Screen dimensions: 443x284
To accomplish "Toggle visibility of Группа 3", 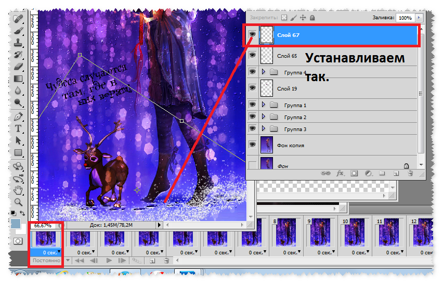I will tap(252, 128).
